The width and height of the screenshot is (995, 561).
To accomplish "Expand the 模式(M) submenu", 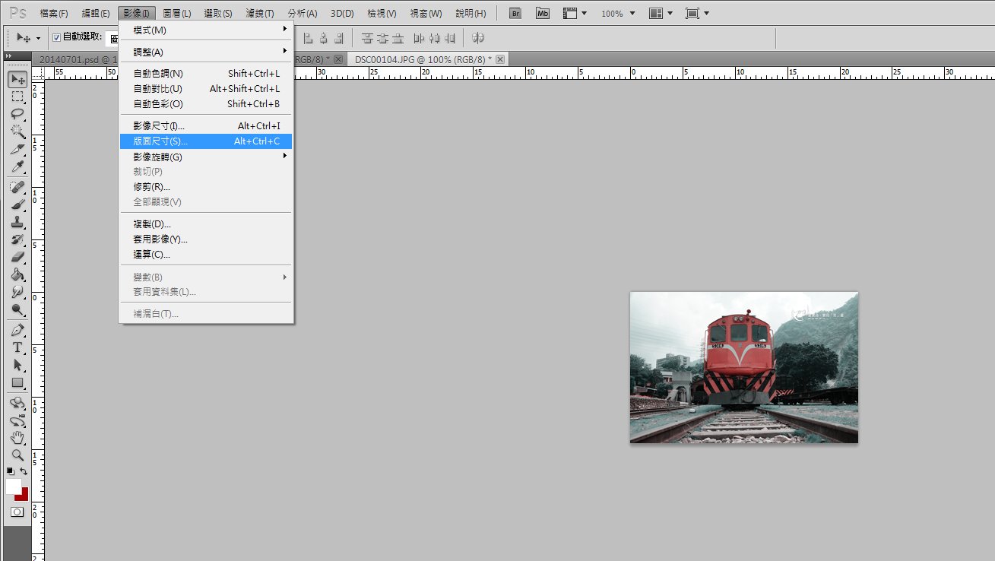I will tap(205, 30).
